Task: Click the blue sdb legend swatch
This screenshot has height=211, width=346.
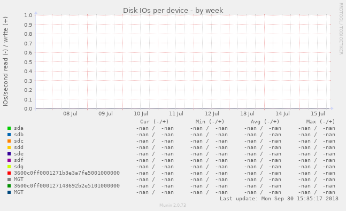Action: pos(9,135)
